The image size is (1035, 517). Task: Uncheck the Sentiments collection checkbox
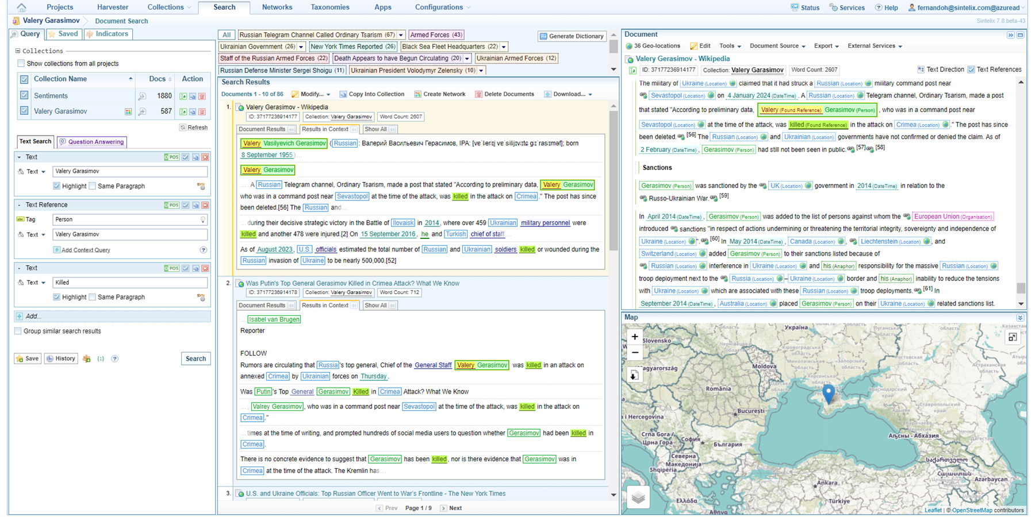24,95
